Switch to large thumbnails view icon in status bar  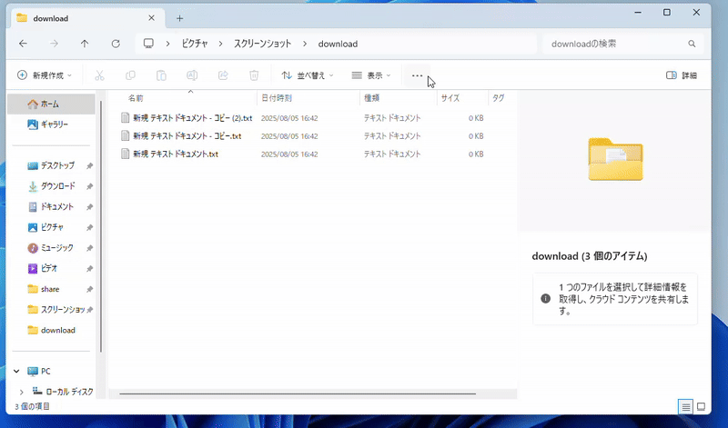pyautogui.click(x=701, y=407)
